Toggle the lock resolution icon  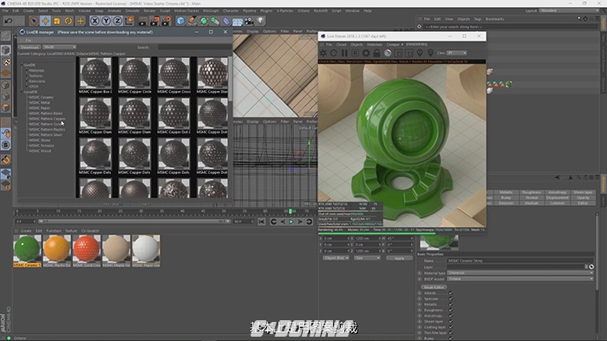pos(376,54)
